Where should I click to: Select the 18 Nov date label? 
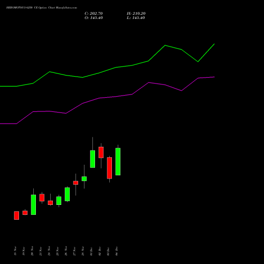pos(15,251)
